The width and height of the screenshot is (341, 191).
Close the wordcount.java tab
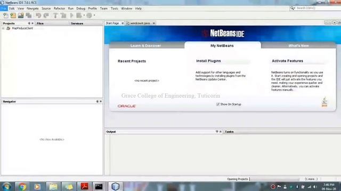154,23
